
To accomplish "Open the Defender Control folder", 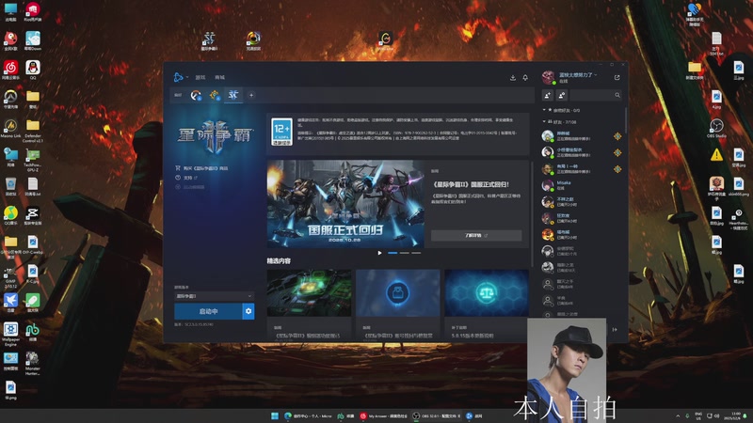I will pos(33,131).
